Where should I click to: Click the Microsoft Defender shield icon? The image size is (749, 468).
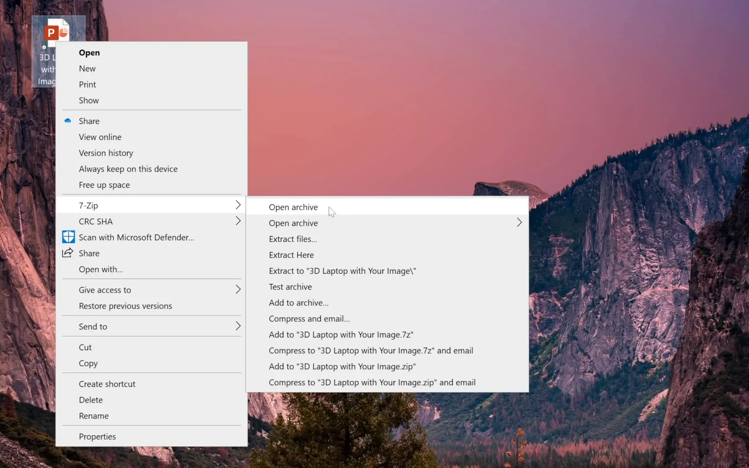click(68, 237)
